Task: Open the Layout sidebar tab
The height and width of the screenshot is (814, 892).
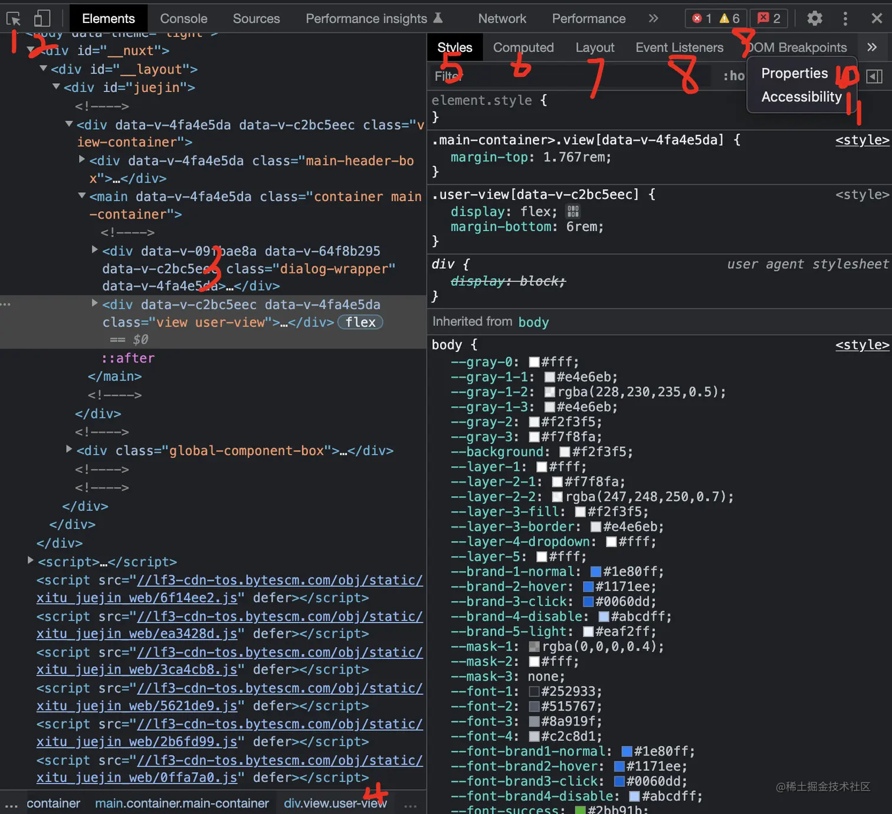Action: pos(595,47)
